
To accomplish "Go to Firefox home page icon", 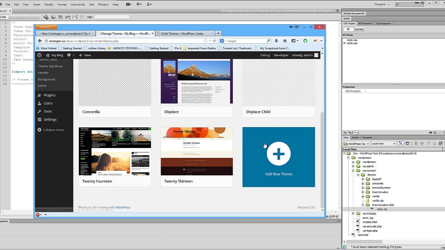I will click(x=285, y=41).
